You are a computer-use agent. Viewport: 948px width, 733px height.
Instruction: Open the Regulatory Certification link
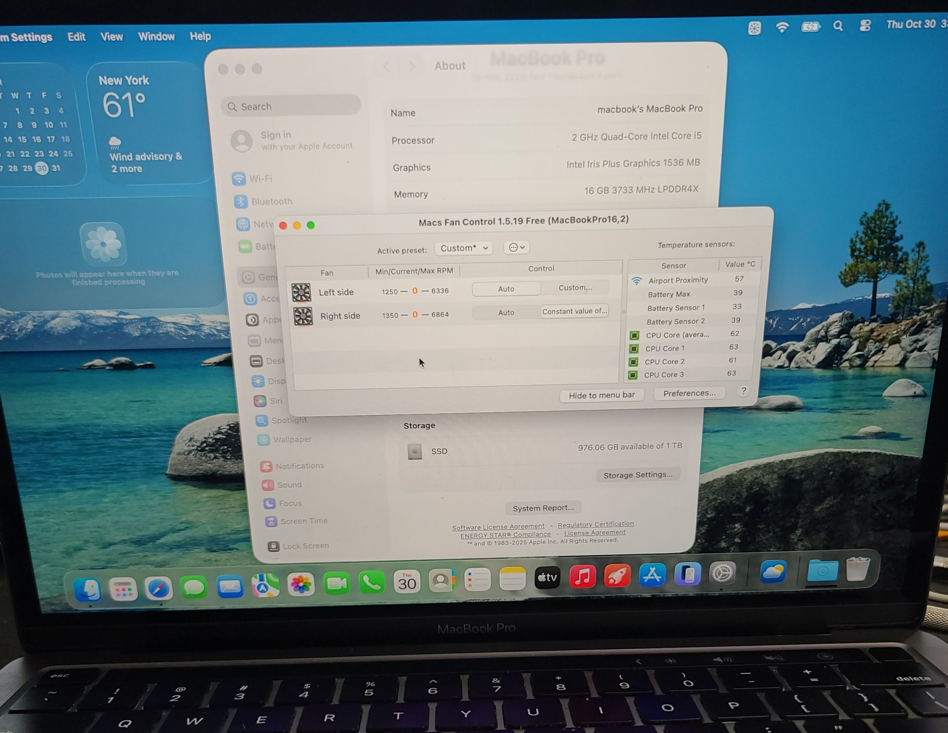pyautogui.click(x=595, y=524)
